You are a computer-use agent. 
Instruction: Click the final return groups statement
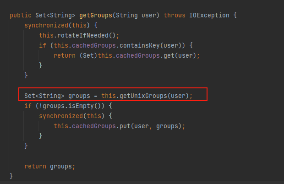49,166
